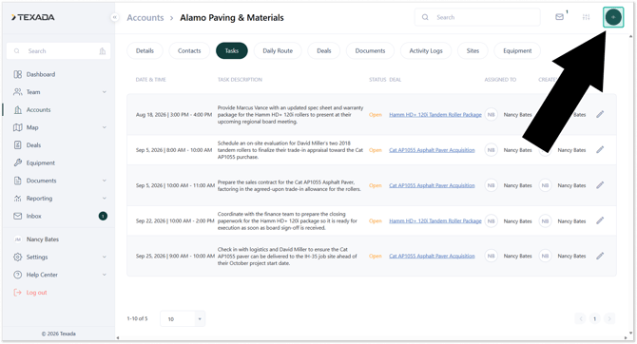Open Hamm HD+ 120i deal link, Sep 22 row
This screenshot has width=637, height=344.
[x=435, y=221]
